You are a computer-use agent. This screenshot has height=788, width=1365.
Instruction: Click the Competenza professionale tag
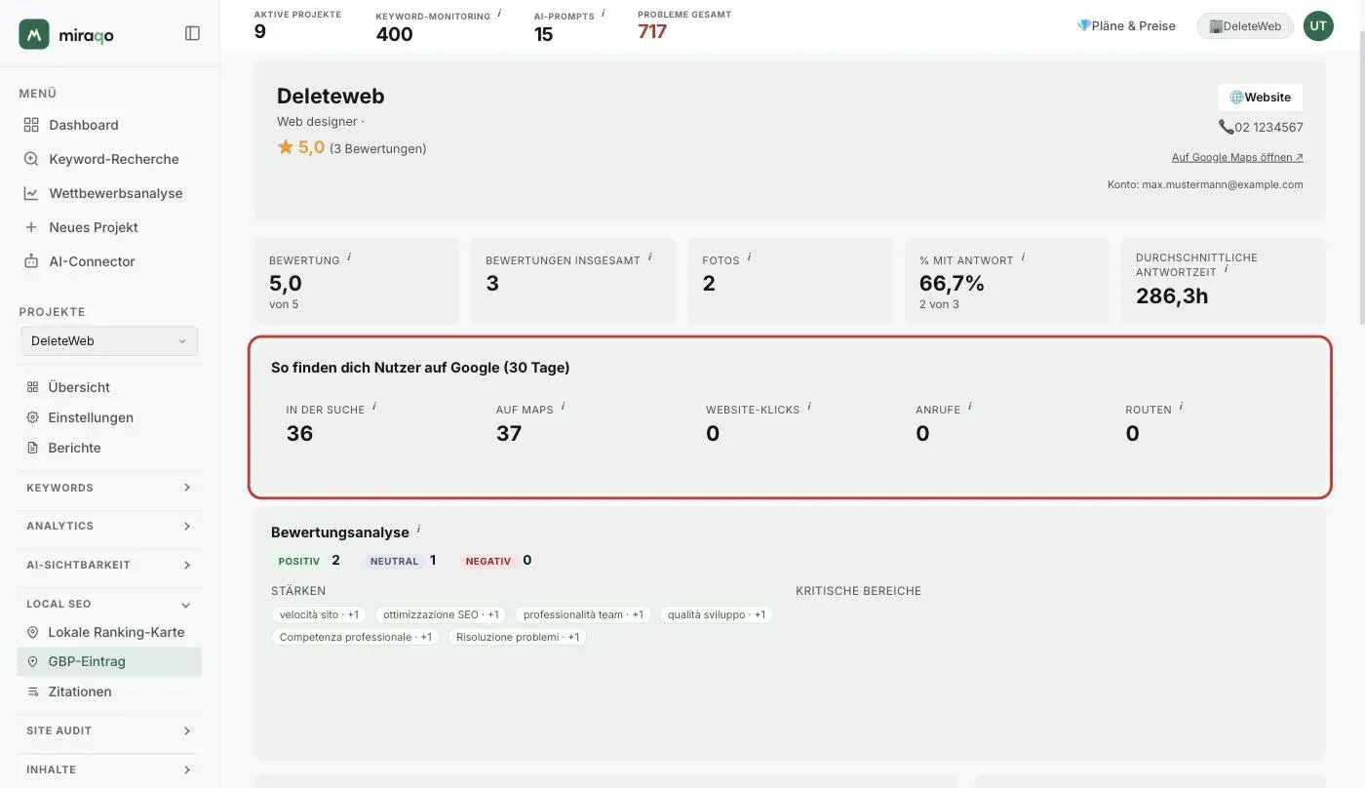356,638
